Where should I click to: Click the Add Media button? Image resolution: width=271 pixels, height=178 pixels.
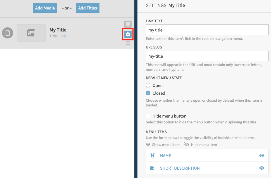coord(45,8)
